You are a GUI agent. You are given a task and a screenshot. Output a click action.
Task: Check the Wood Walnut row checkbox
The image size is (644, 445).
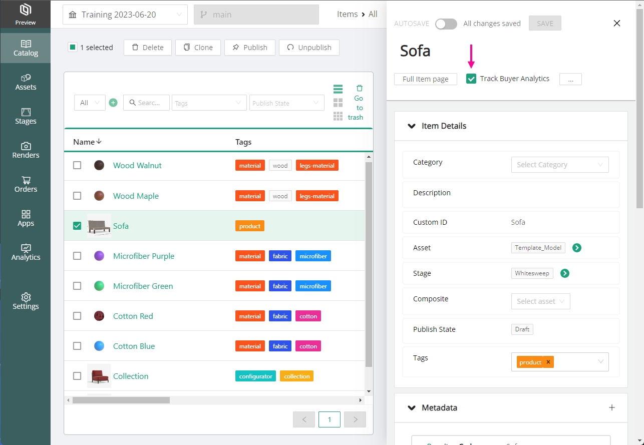coord(77,165)
